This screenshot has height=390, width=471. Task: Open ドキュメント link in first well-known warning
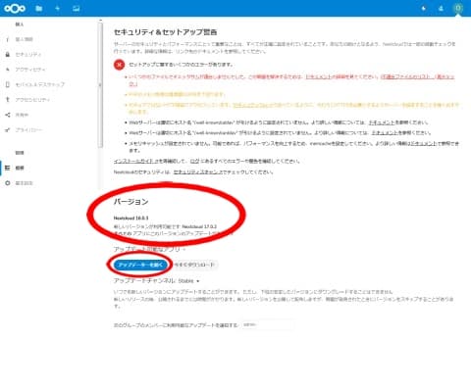[382, 122]
